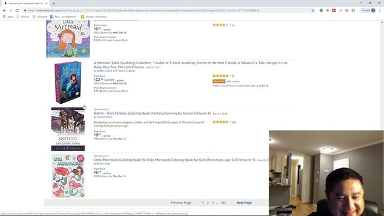
Task: Click the vertical scrollbar up arrow
Action: click(382, 23)
